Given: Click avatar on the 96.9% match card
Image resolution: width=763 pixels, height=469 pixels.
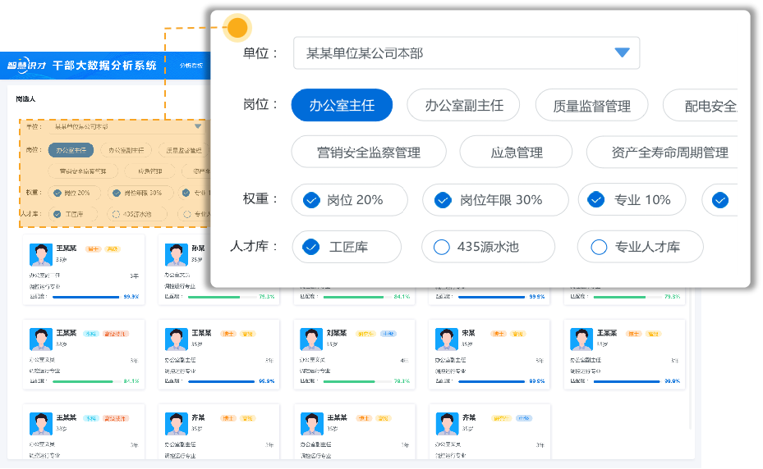Looking at the screenshot, I should point(176,339).
